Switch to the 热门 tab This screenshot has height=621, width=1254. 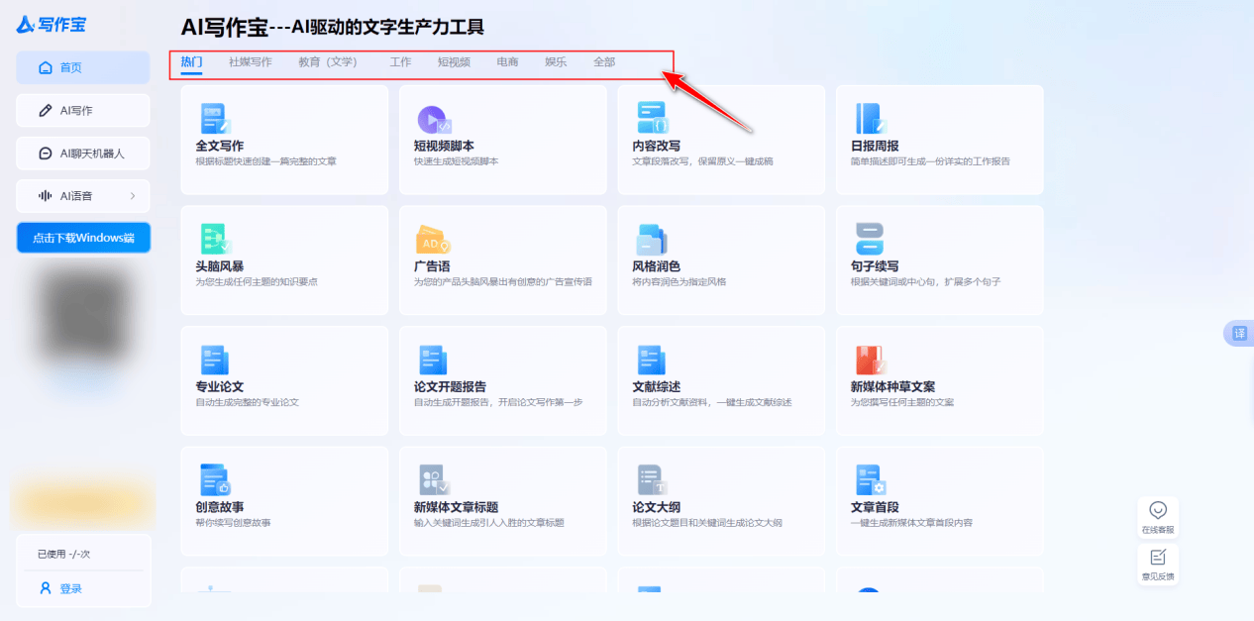point(191,62)
